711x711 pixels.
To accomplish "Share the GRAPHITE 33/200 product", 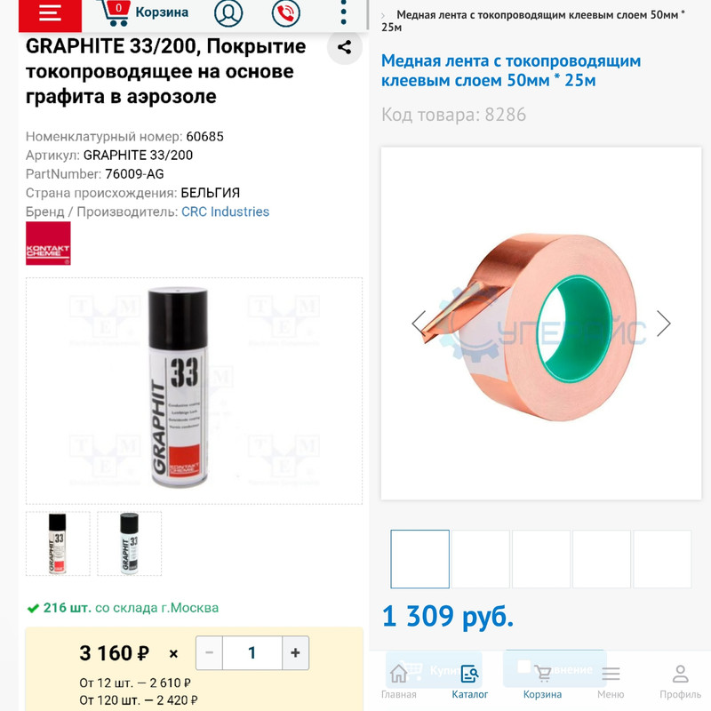I will tap(345, 47).
